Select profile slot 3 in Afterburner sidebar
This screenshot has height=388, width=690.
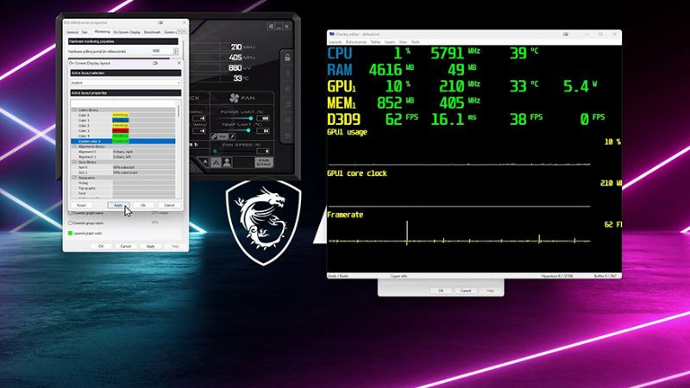tap(288, 104)
